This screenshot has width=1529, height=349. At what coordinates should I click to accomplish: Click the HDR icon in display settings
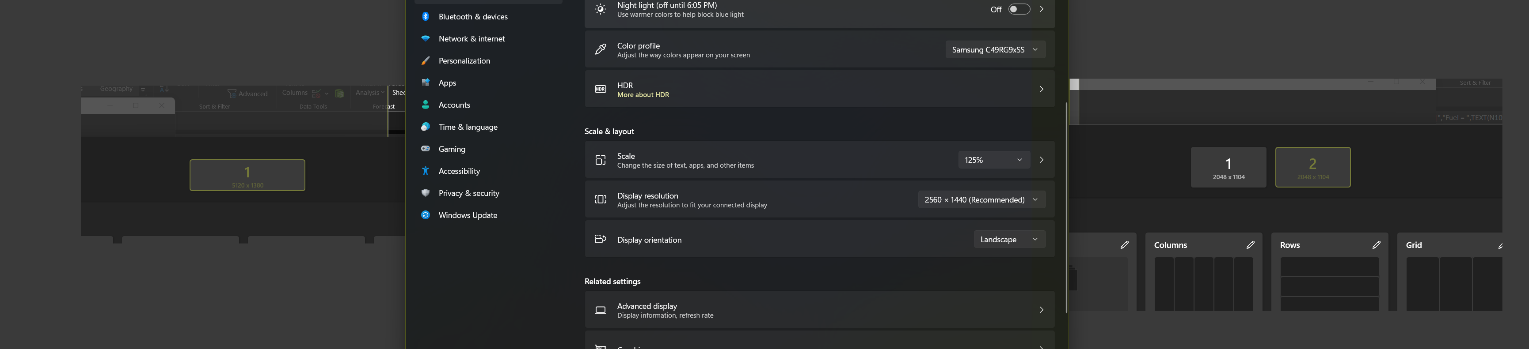point(601,89)
